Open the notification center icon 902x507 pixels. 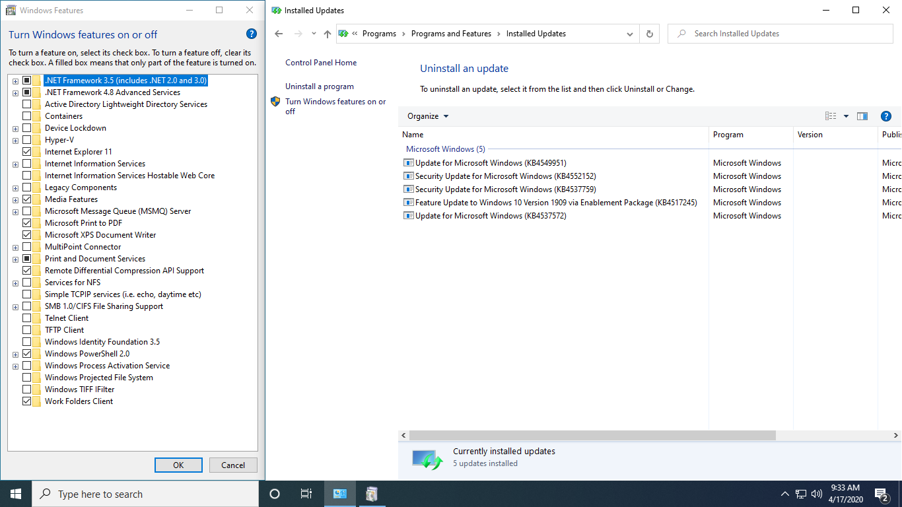pyautogui.click(x=881, y=494)
